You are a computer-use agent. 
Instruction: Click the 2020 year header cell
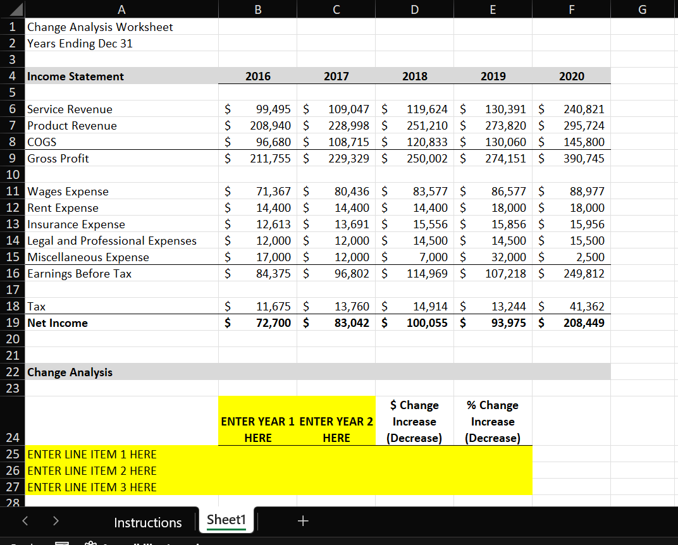click(x=572, y=76)
